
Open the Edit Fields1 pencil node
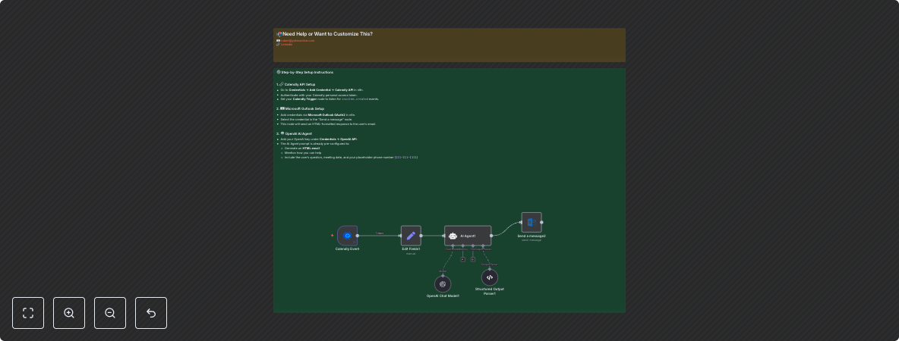coord(411,236)
